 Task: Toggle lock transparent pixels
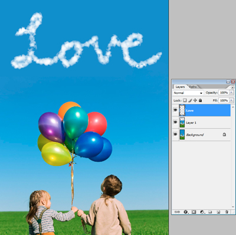coord(185,100)
